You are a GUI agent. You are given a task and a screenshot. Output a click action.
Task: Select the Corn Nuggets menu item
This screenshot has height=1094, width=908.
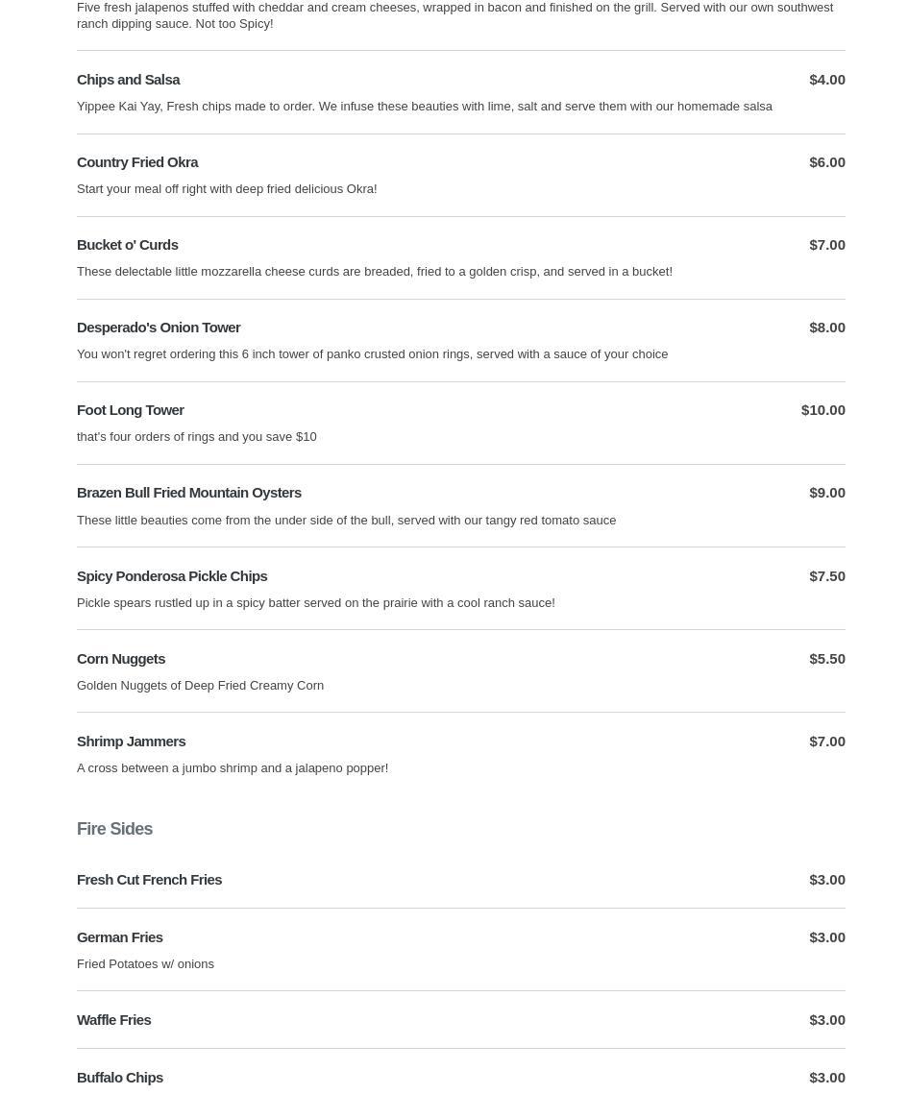[x=121, y=659]
